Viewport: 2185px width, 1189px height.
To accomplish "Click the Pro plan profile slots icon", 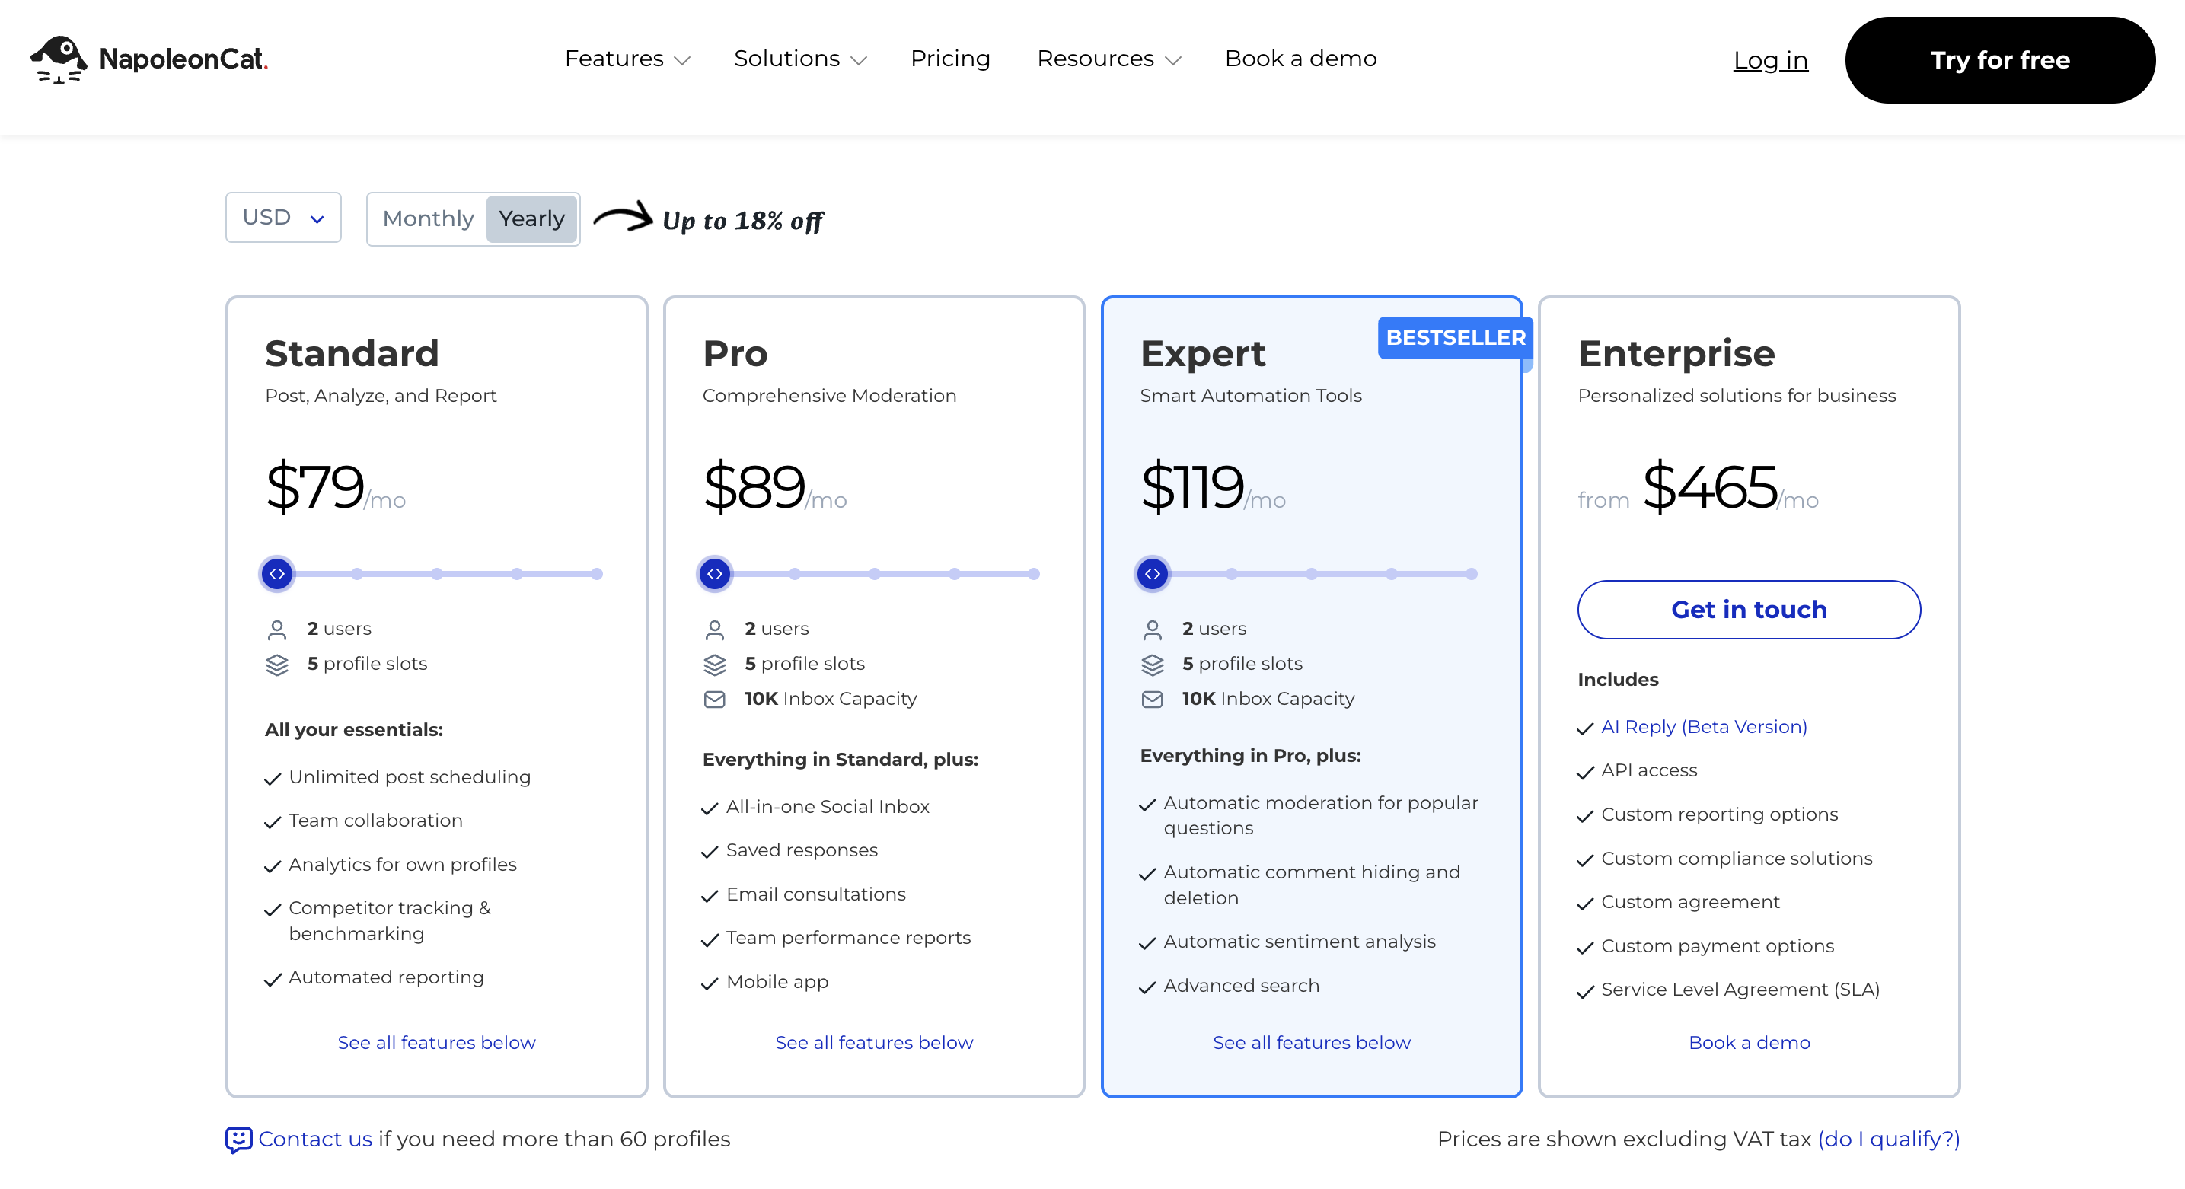I will tap(715, 665).
